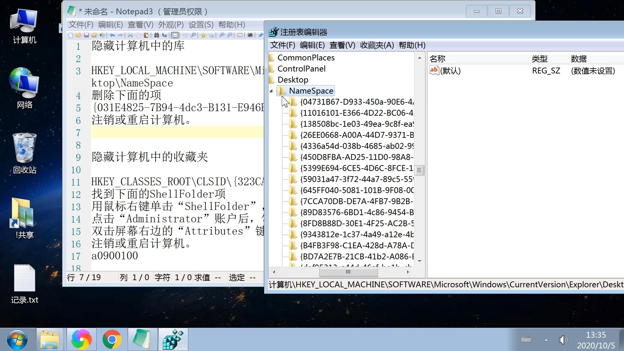Click the Chrome icon on taskbar
The image size is (624, 351).
(112, 339)
